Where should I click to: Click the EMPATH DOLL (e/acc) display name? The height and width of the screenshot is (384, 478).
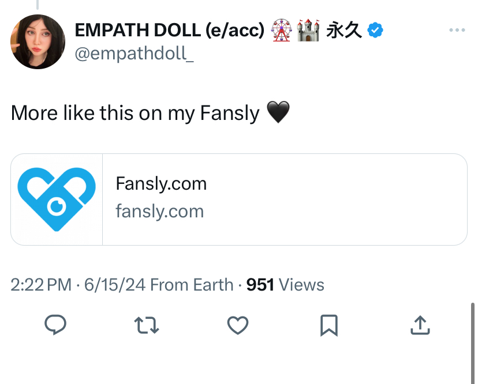pyautogui.click(x=170, y=30)
